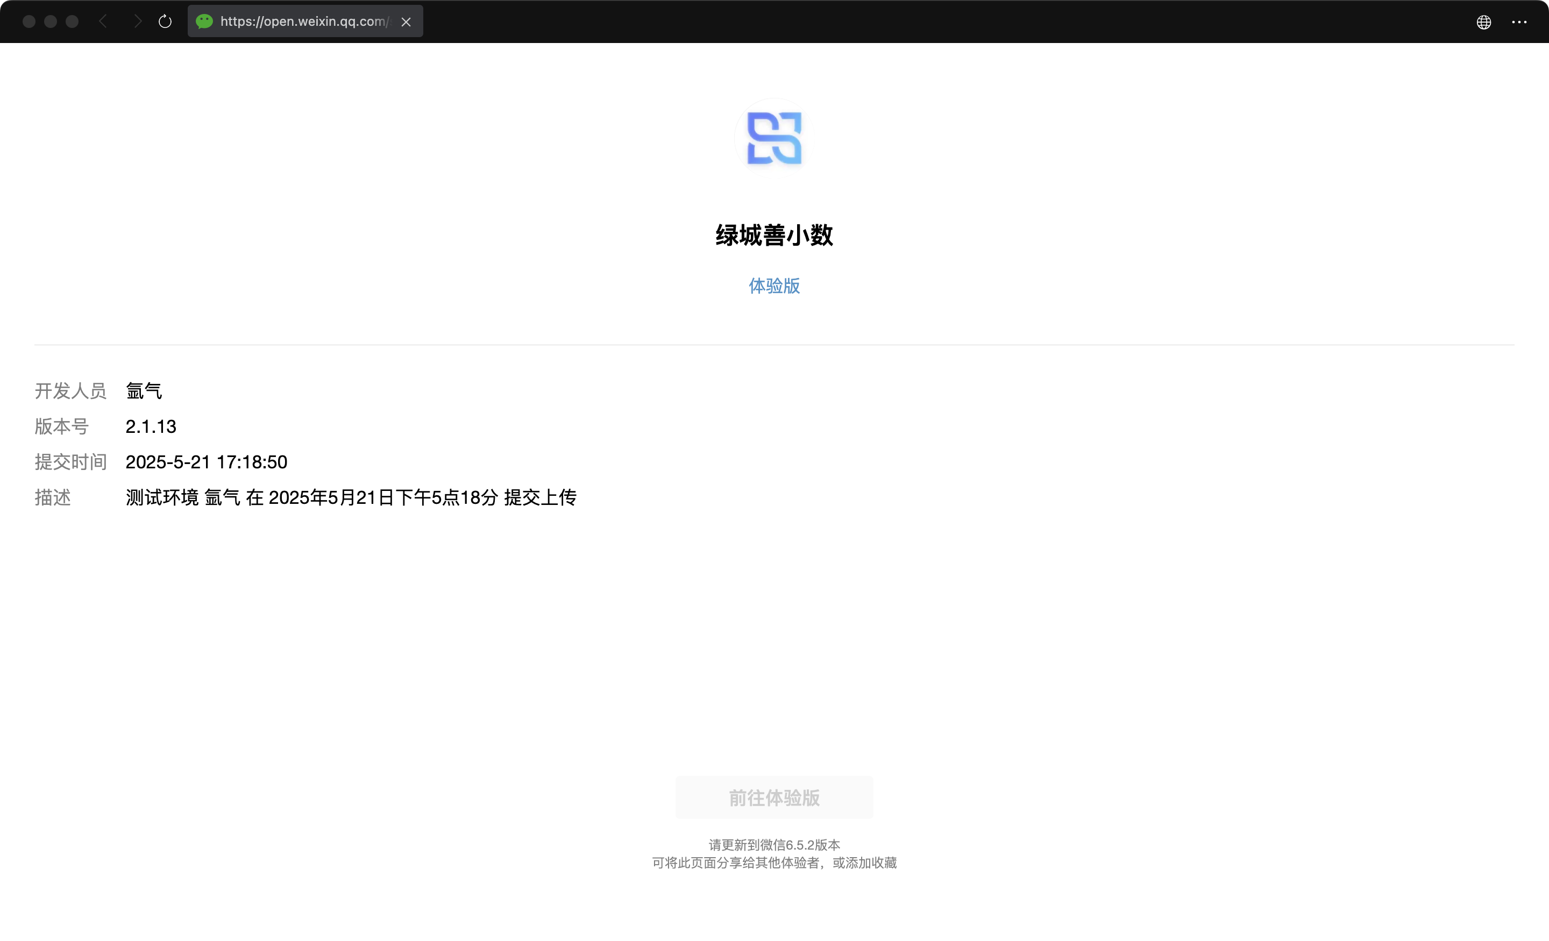1549x941 pixels.
Task: Click version number 2.1.13
Action: coord(151,426)
